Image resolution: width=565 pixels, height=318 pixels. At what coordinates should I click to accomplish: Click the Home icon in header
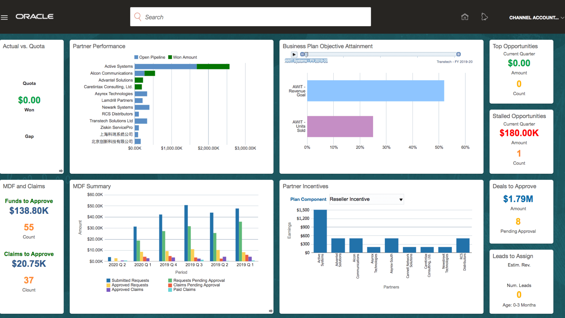465,17
